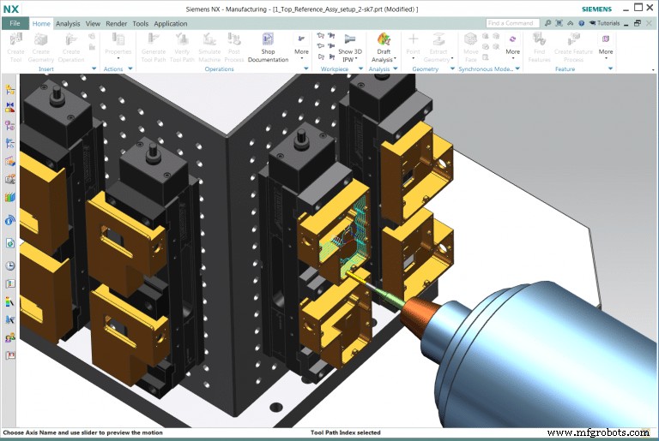Open the Roles people icon in sidebar

9,337
